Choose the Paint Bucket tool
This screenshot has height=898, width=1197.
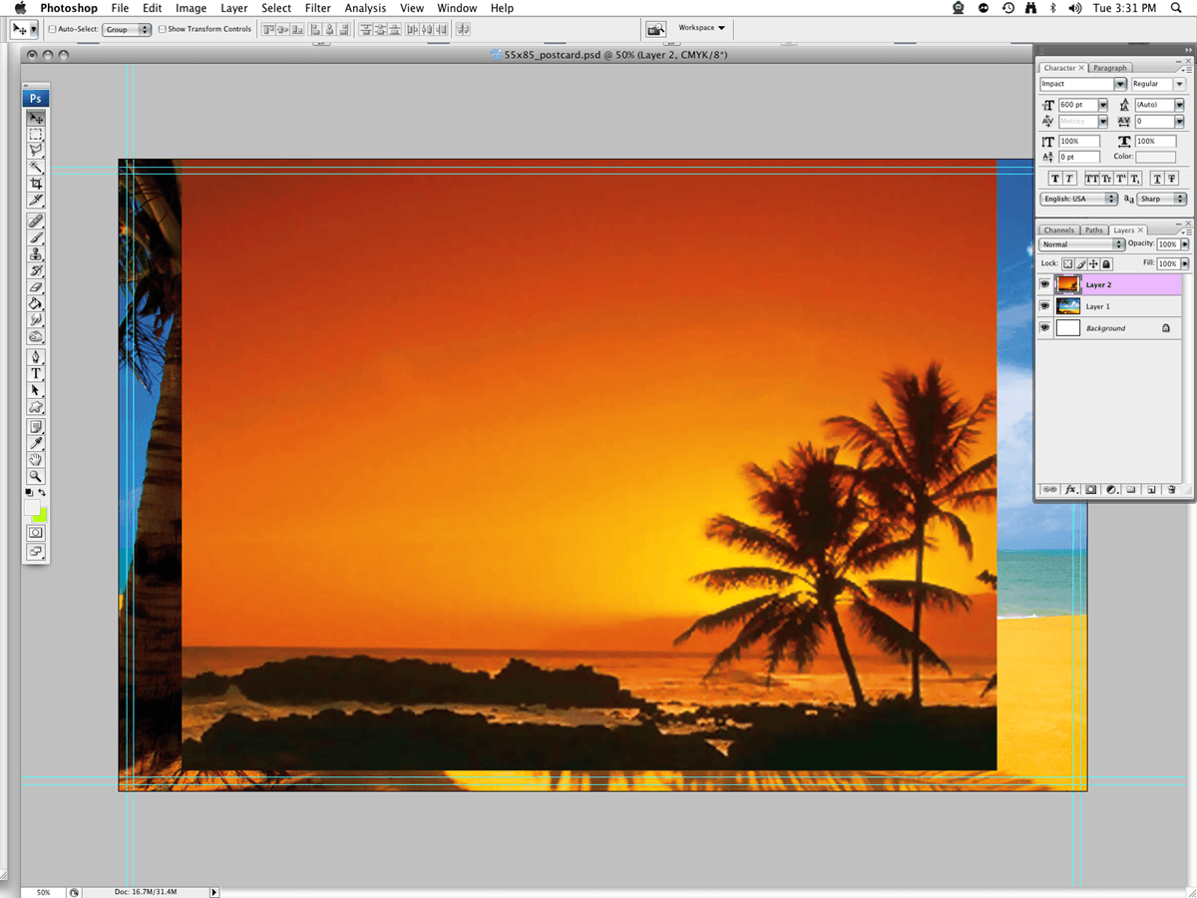pyautogui.click(x=36, y=303)
